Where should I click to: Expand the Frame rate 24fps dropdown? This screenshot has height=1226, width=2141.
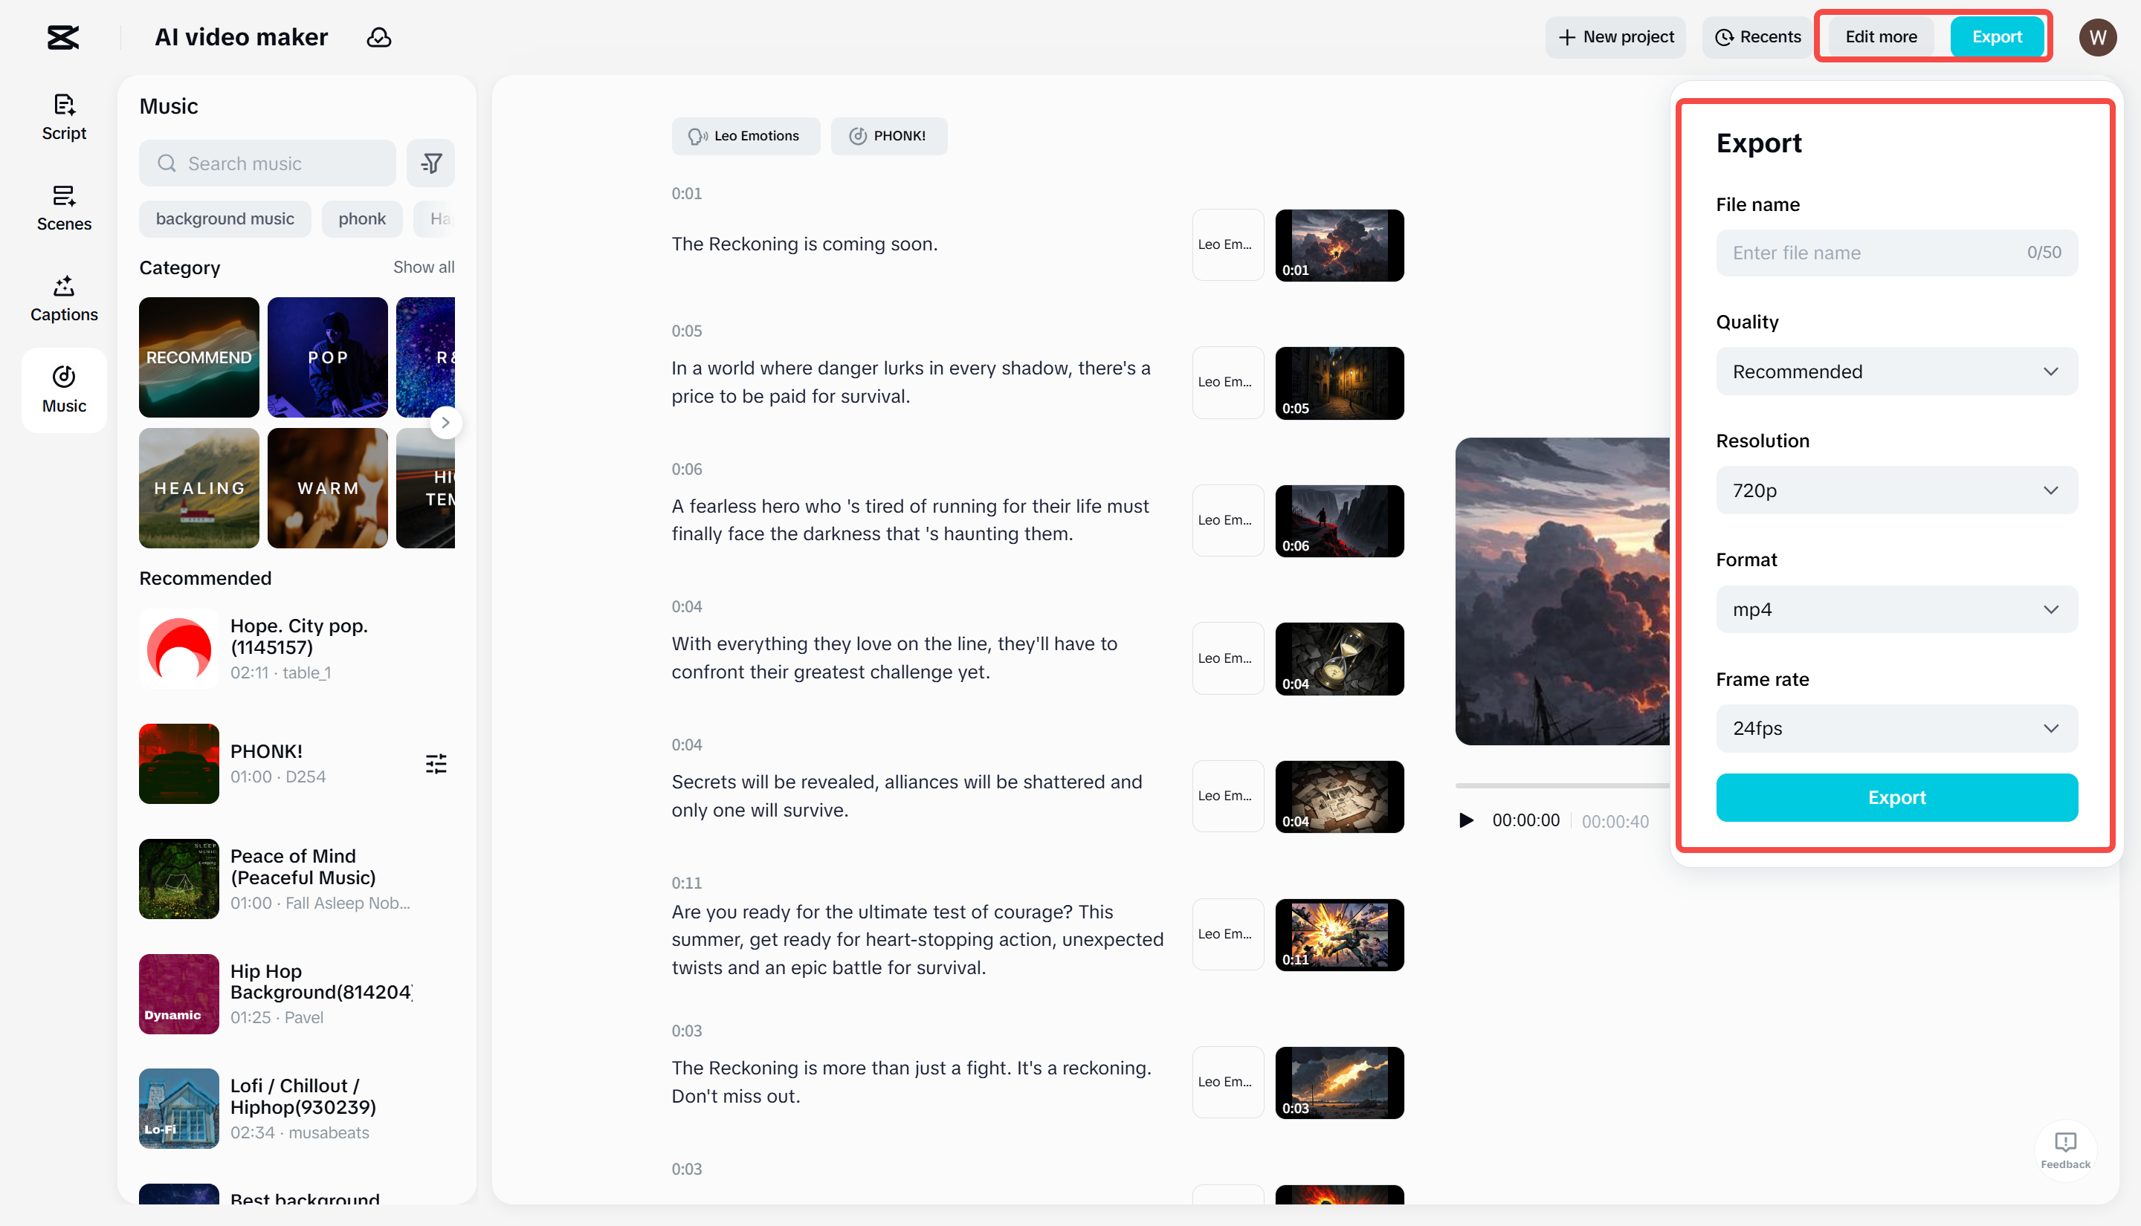(x=1895, y=728)
